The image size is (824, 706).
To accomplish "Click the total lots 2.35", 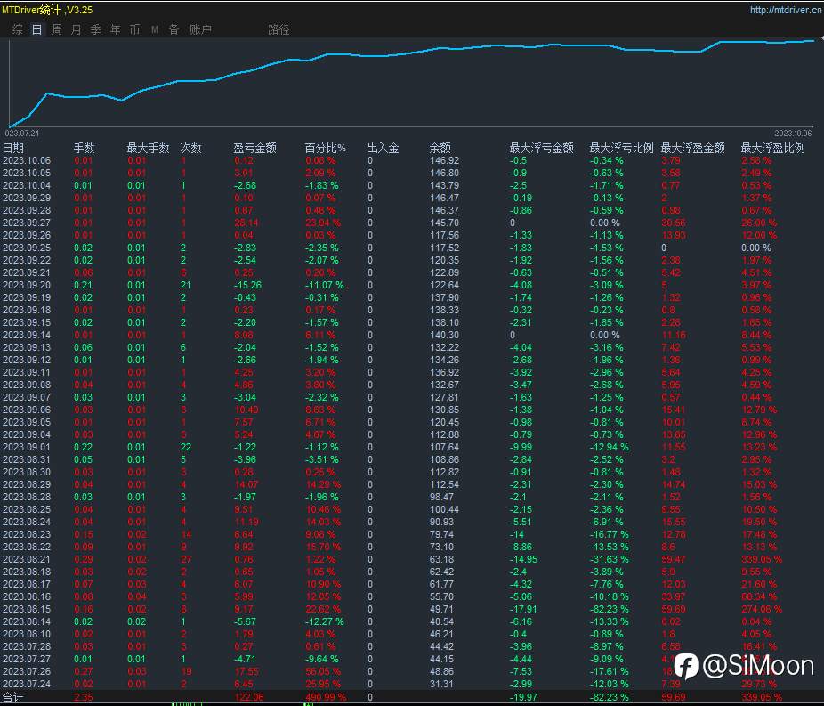I will coord(84,698).
